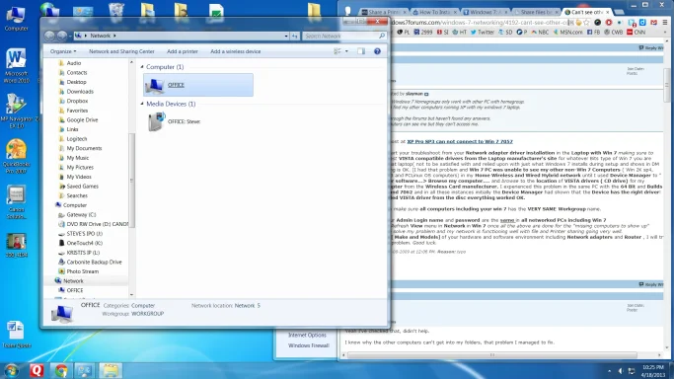Click the Explorer Forward arrow button

(62, 37)
